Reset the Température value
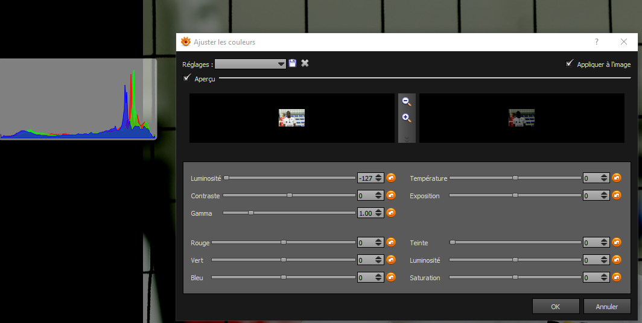This screenshot has height=323, width=642. pyautogui.click(x=617, y=178)
